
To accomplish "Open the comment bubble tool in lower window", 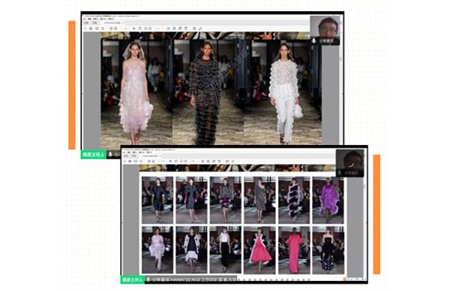I will point(227,161).
